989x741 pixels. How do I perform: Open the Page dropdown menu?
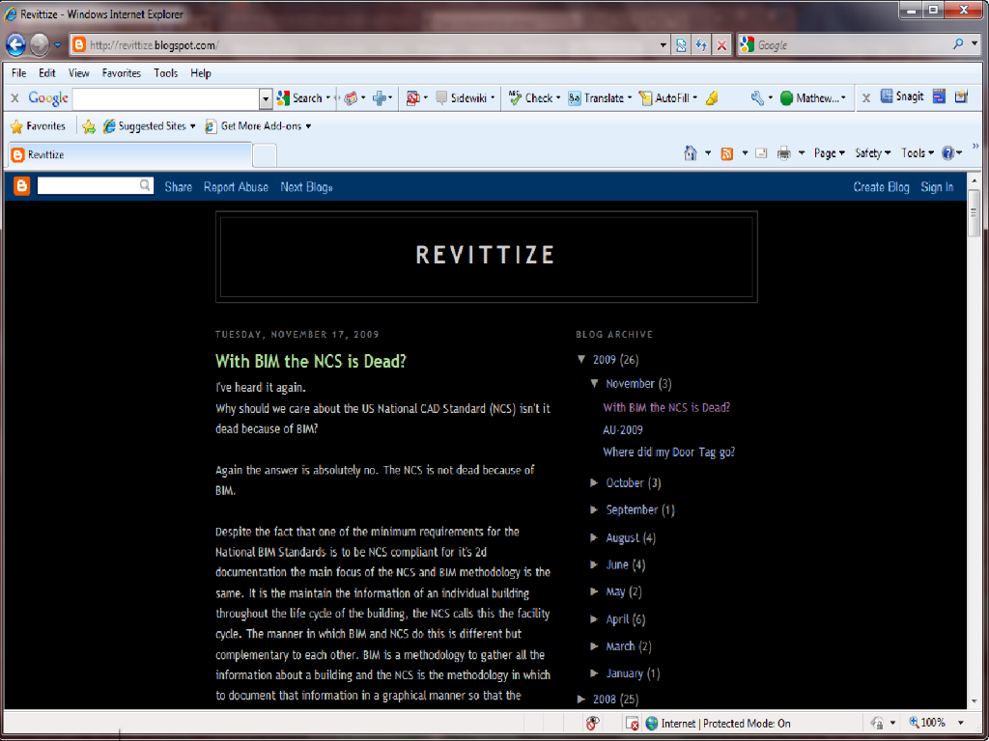coord(830,153)
